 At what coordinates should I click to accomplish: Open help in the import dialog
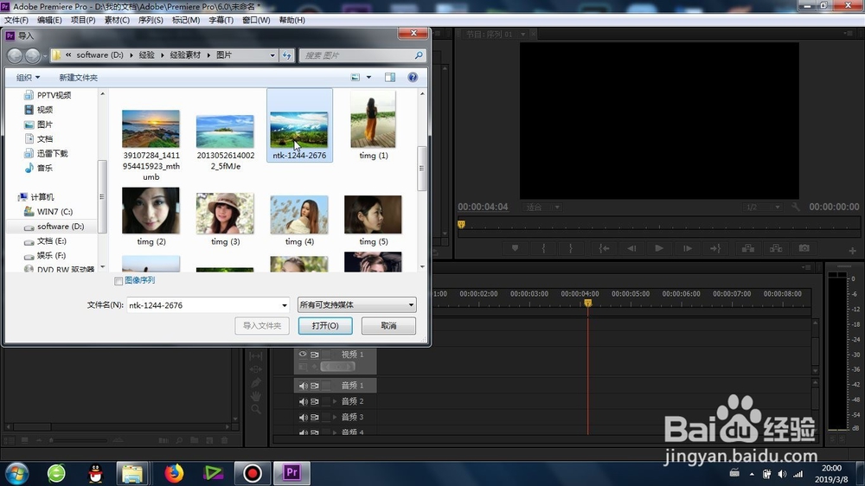(413, 77)
